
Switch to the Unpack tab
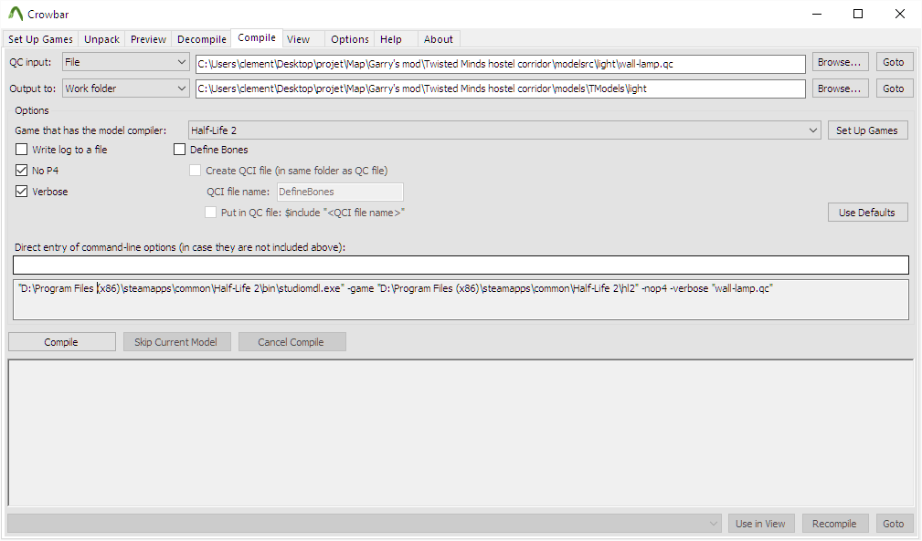point(101,39)
